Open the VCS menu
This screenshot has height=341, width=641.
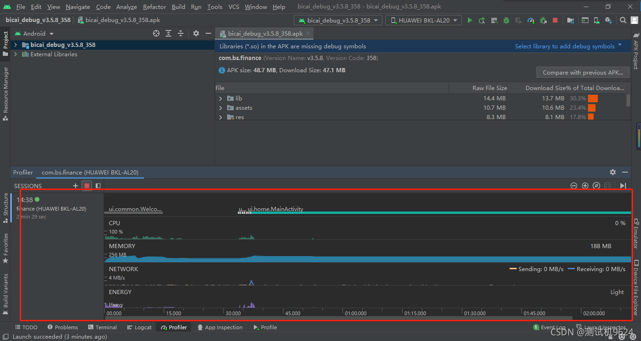pos(234,7)
